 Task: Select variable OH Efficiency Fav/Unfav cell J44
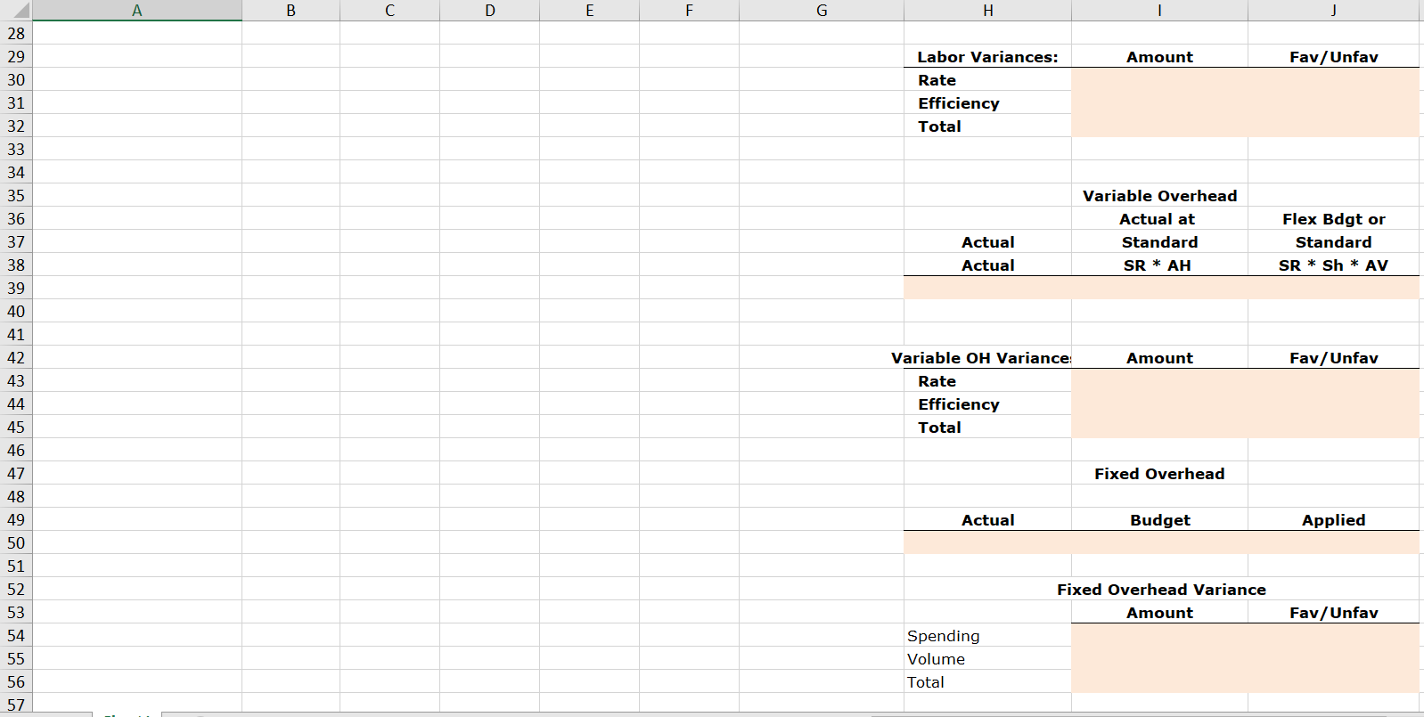(1333, 404)
